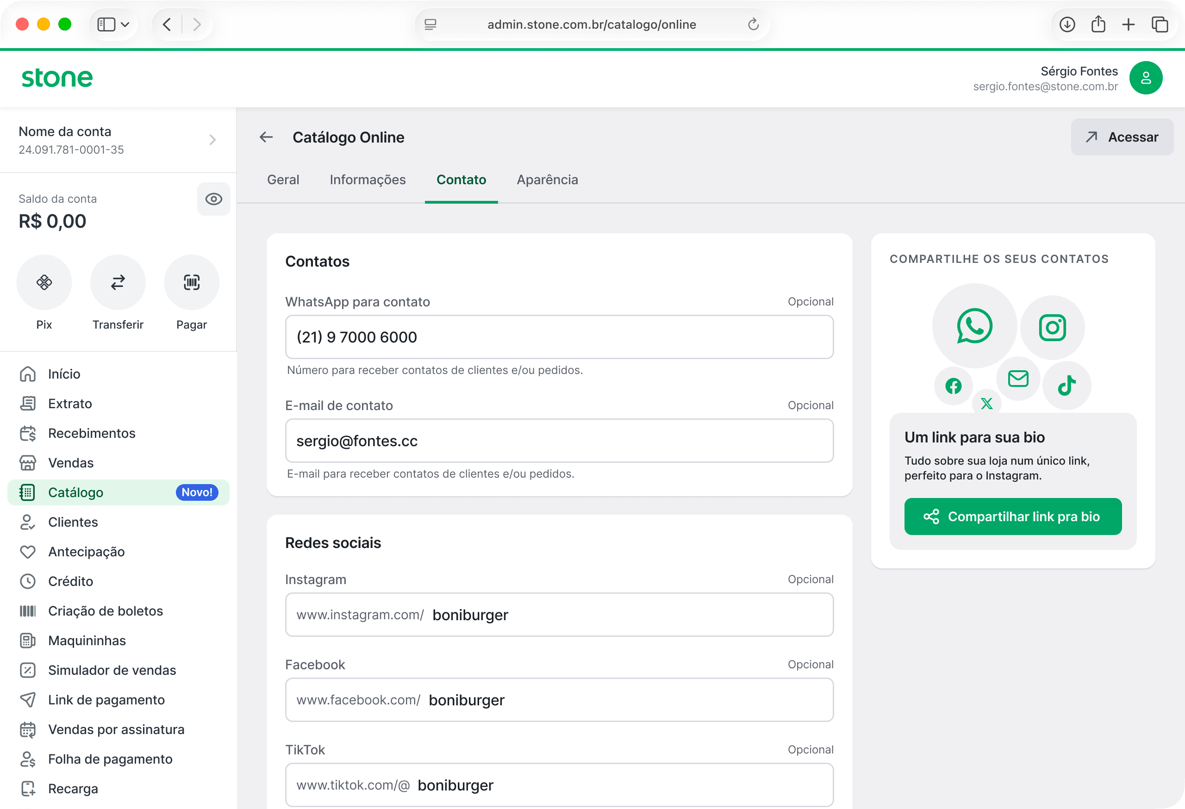Switch to the Geral tab
The image size is (1185, 809).
point(283,180)
